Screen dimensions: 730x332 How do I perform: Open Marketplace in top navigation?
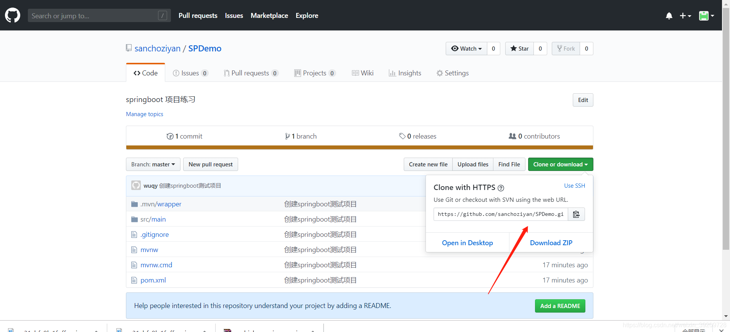coord(269,16)
